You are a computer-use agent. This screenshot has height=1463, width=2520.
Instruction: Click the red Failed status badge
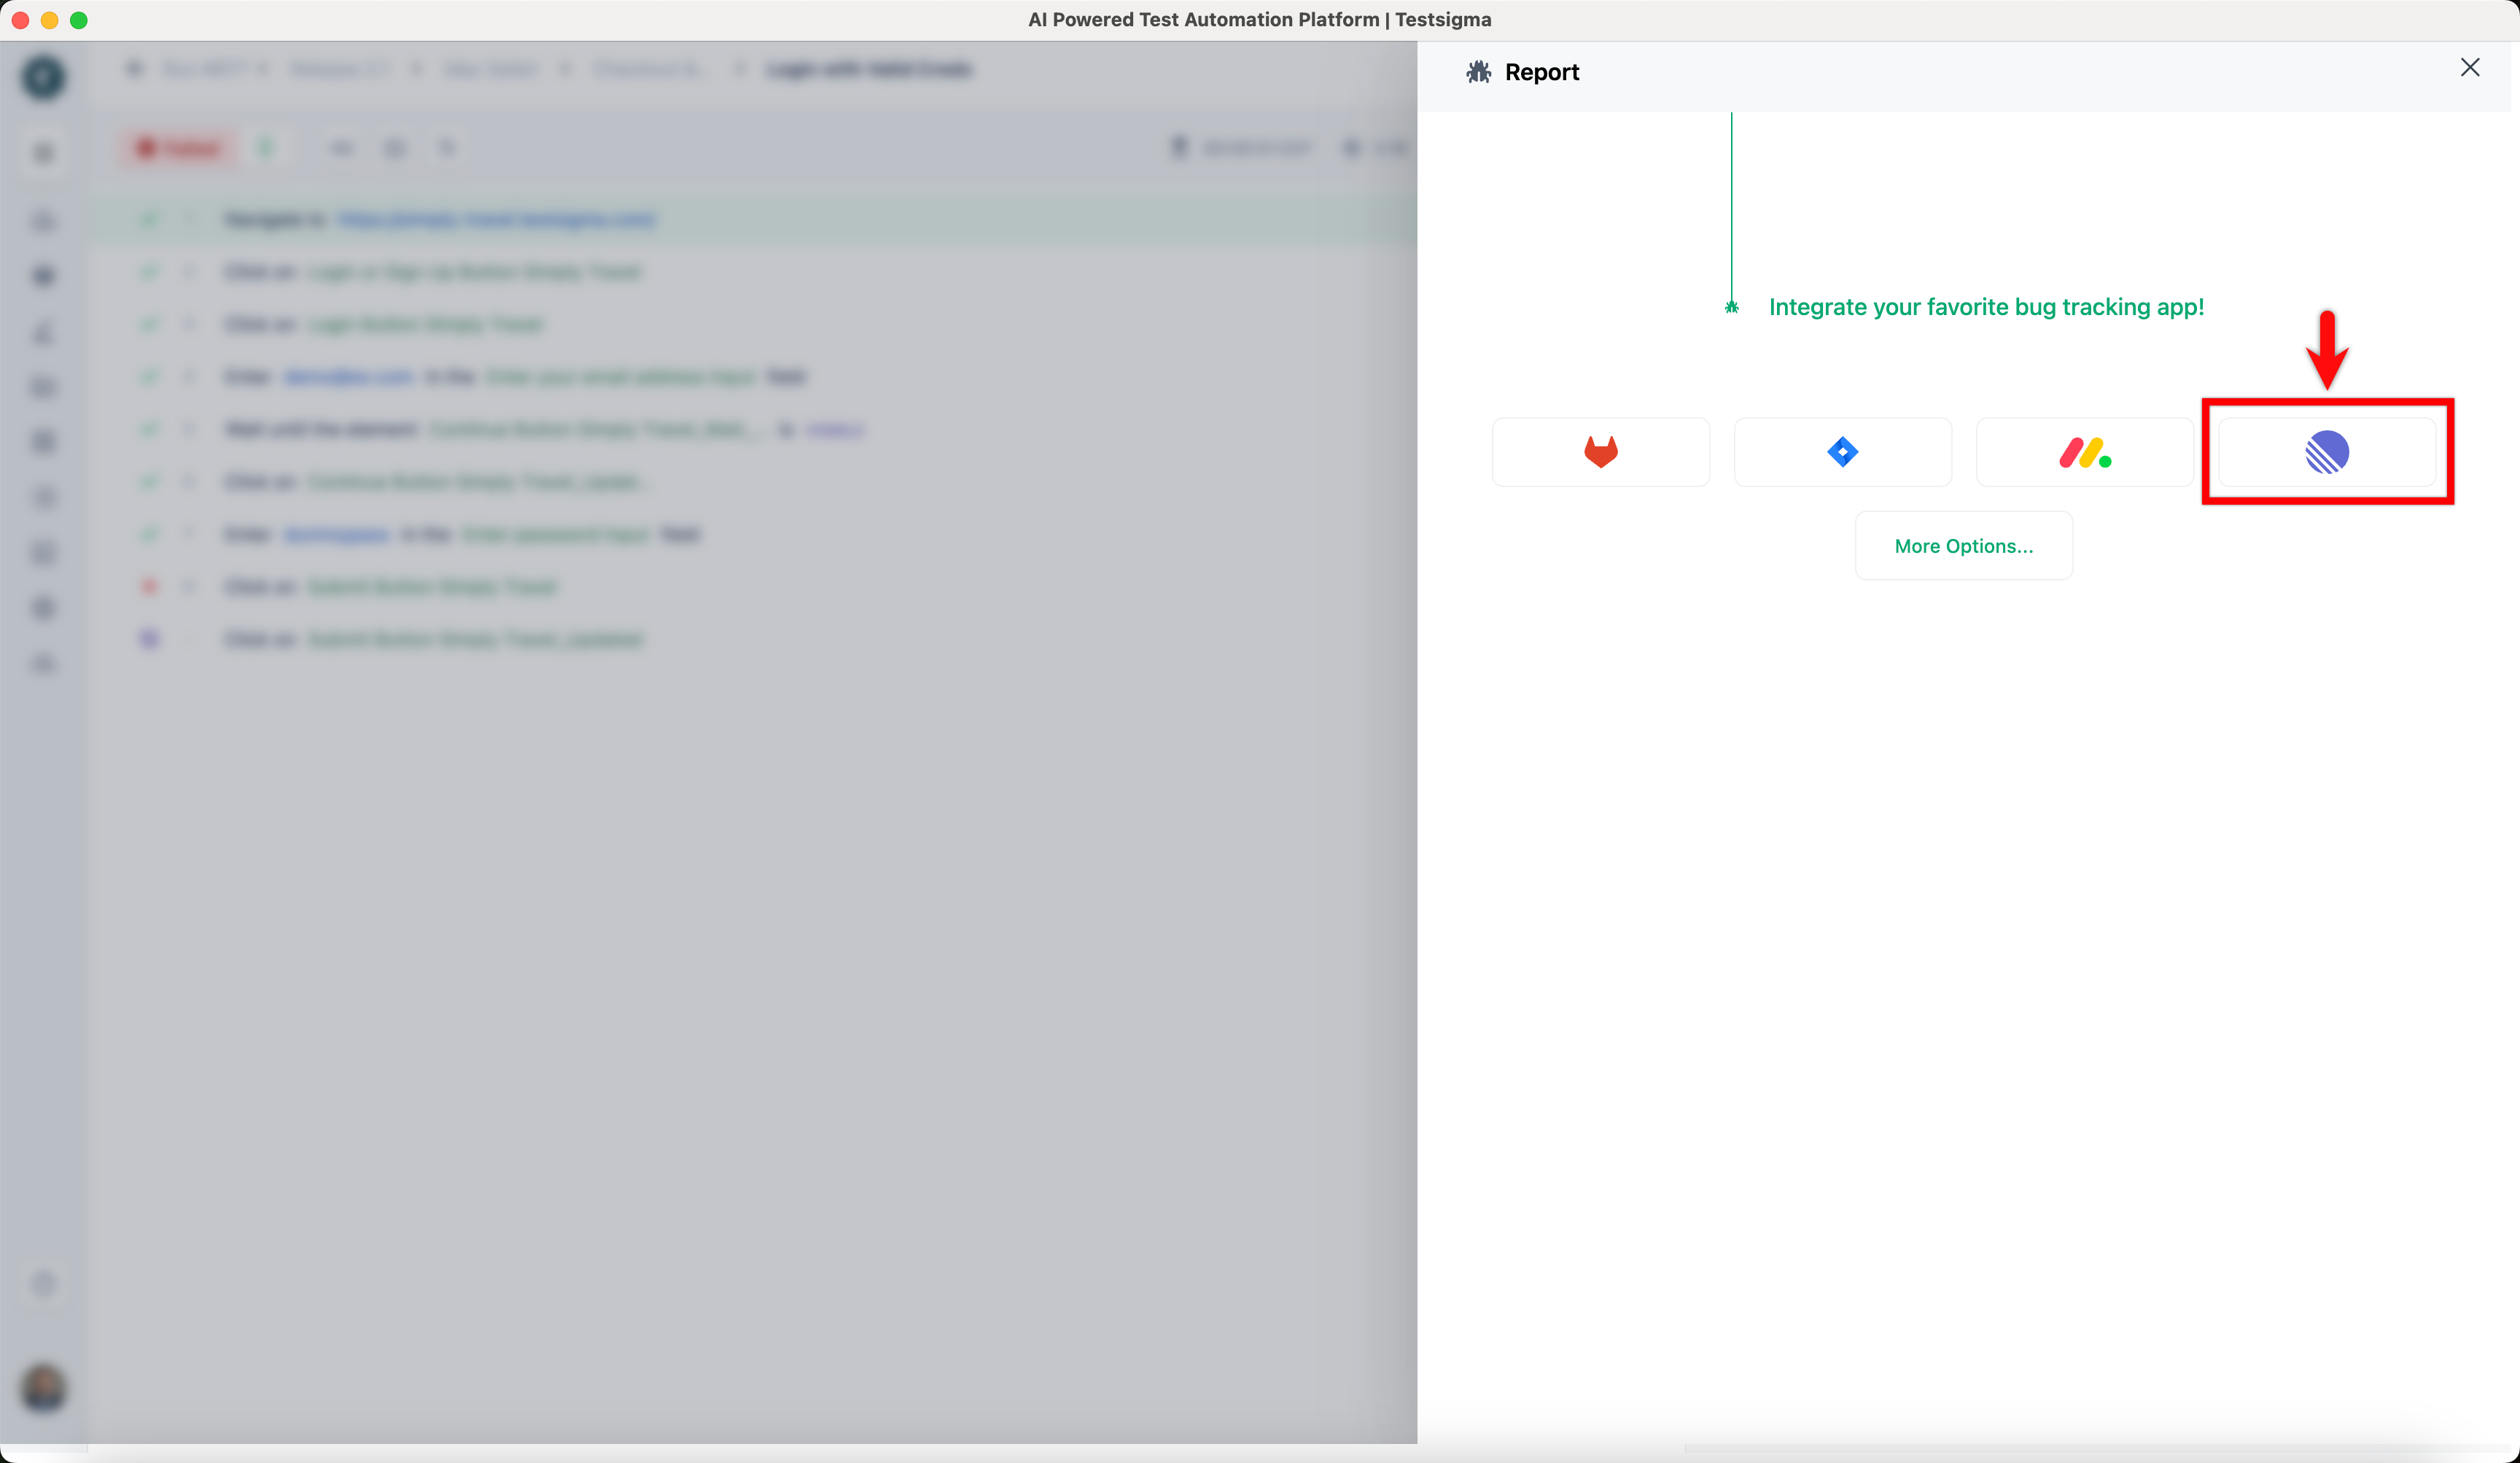(x=179, y=148)
